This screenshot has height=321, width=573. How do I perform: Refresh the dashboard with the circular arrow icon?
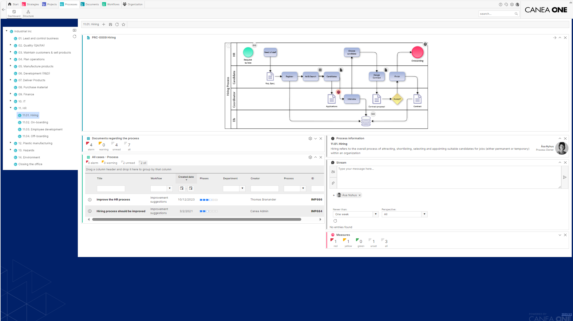117,24
